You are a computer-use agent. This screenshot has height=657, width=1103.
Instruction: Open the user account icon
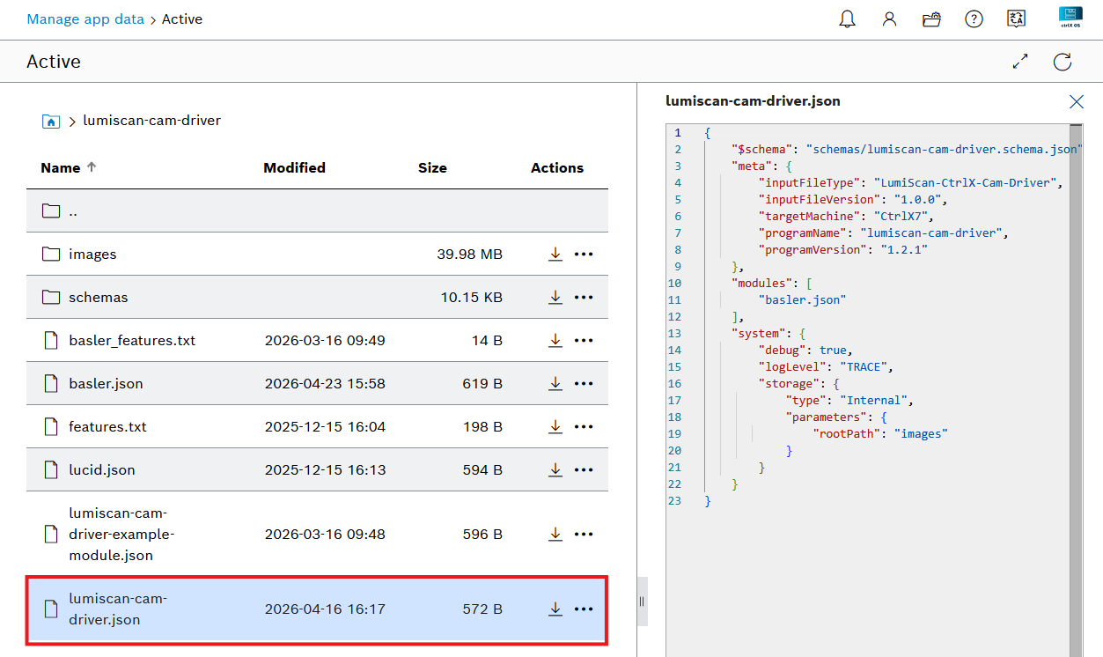click(x=889, y=19)
